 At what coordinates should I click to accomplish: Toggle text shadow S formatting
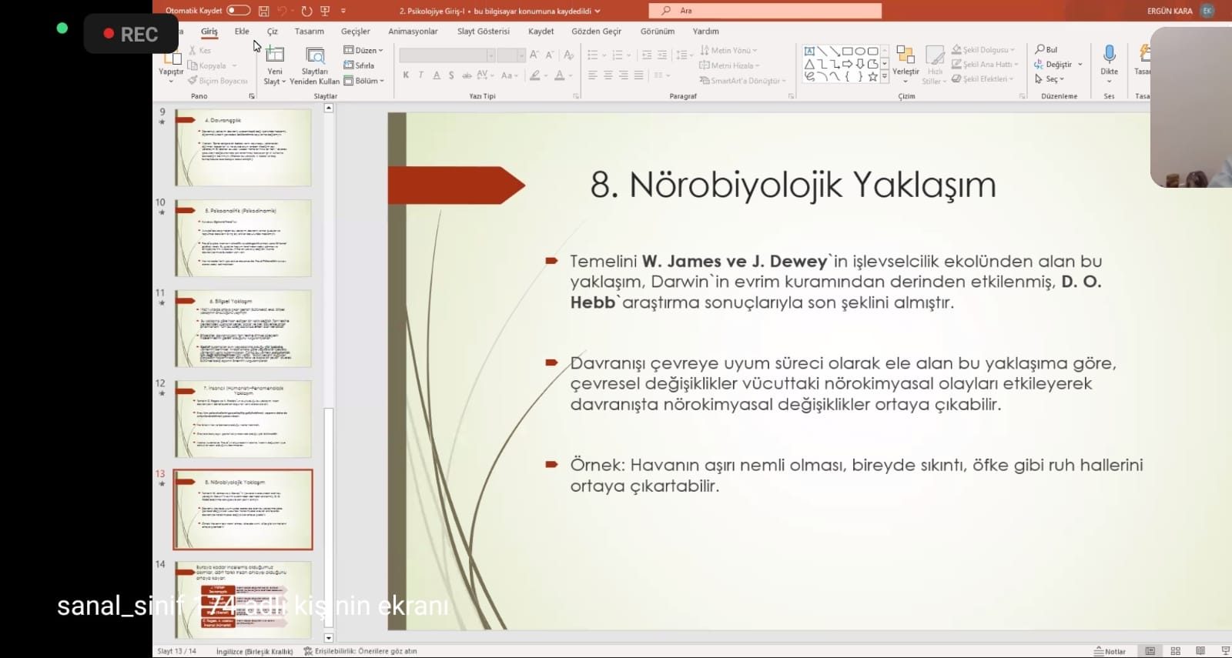coord(451,75)
